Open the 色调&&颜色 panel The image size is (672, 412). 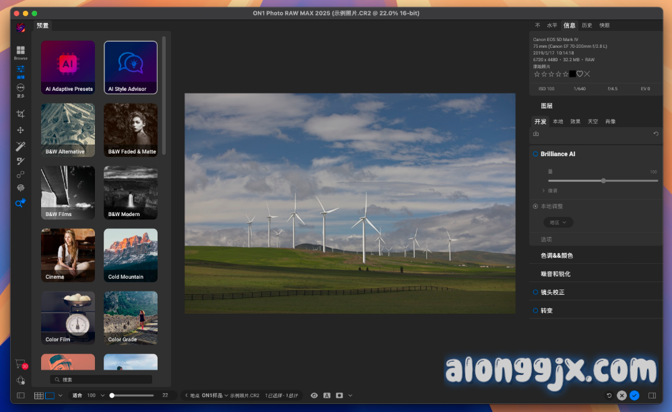[x=557, y=256]
